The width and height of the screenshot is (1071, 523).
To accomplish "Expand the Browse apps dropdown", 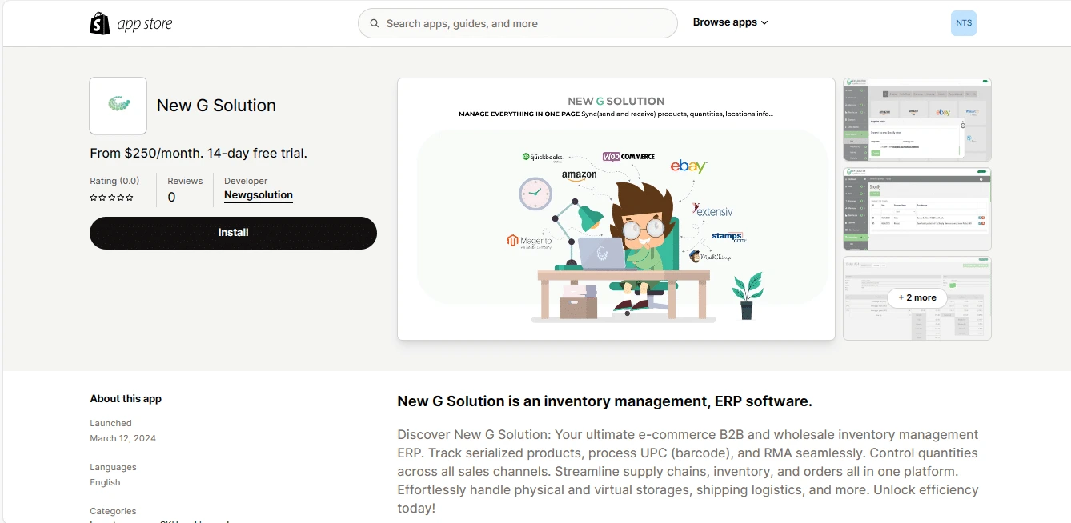I will [x=730, y=22].
